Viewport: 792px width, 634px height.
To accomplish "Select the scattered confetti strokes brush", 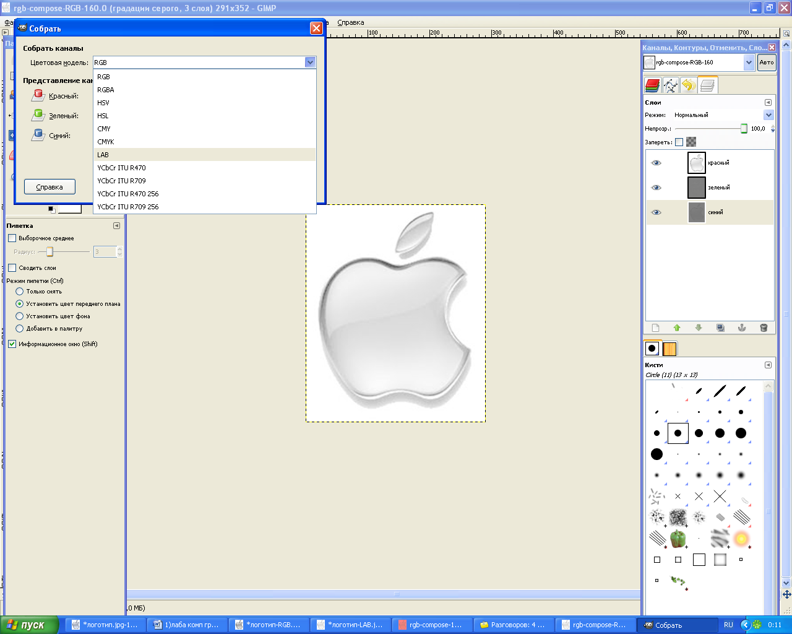I will click(657, 497).
